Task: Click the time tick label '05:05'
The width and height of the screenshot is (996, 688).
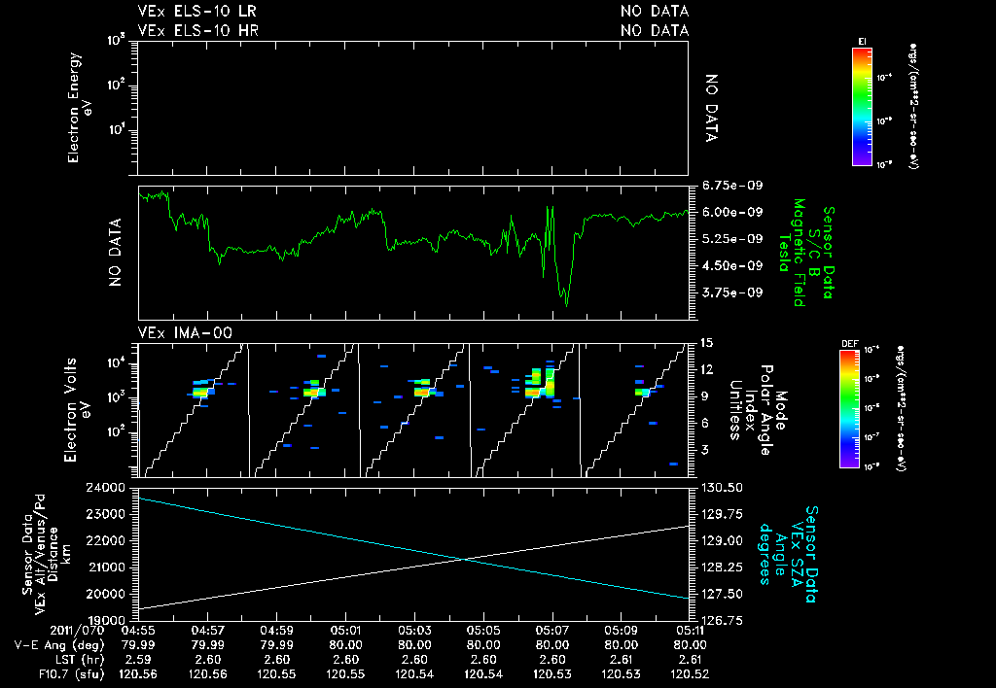Action: click(483, 631)
